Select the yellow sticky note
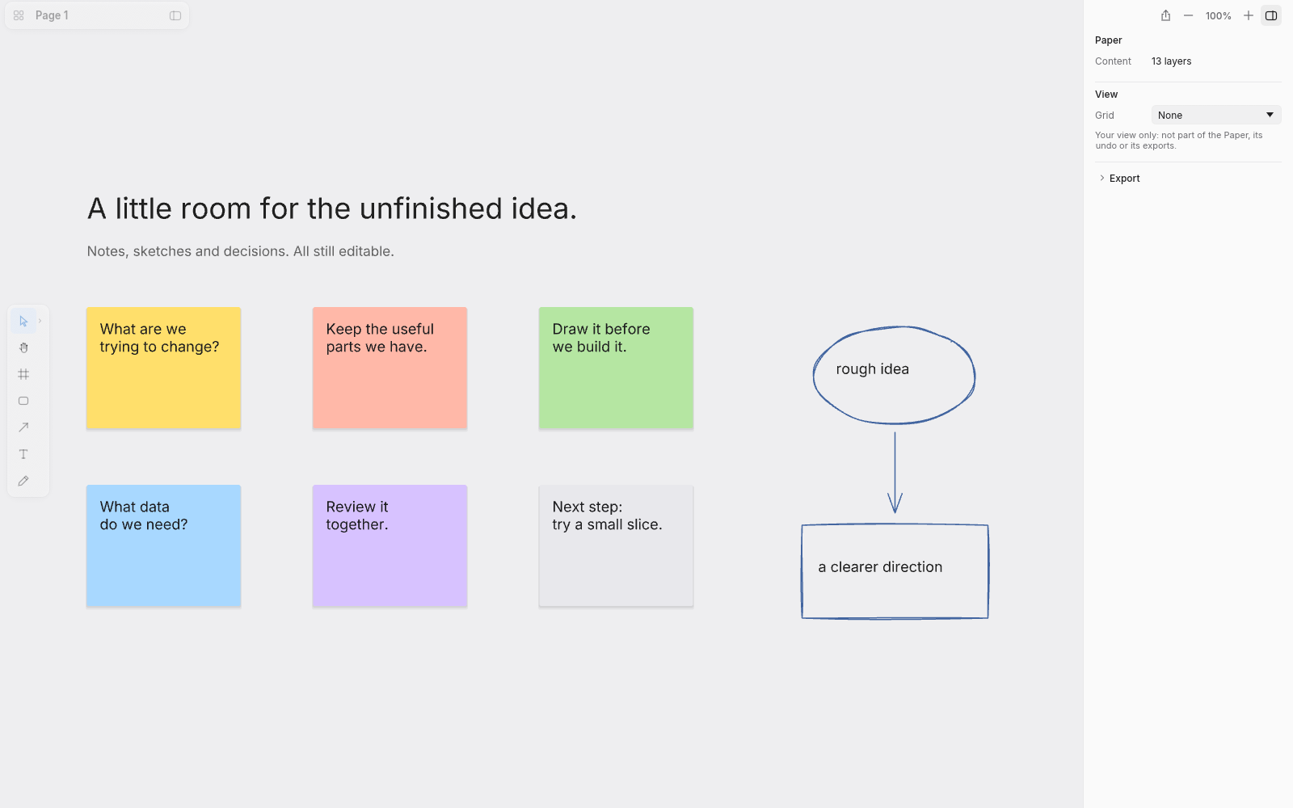The width and height of the screenshot is (1293, 808). pos(164,368)
